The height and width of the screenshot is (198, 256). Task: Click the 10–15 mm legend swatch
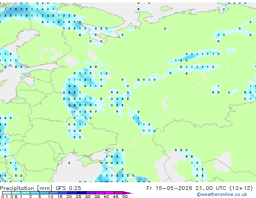tap(54, 193)
